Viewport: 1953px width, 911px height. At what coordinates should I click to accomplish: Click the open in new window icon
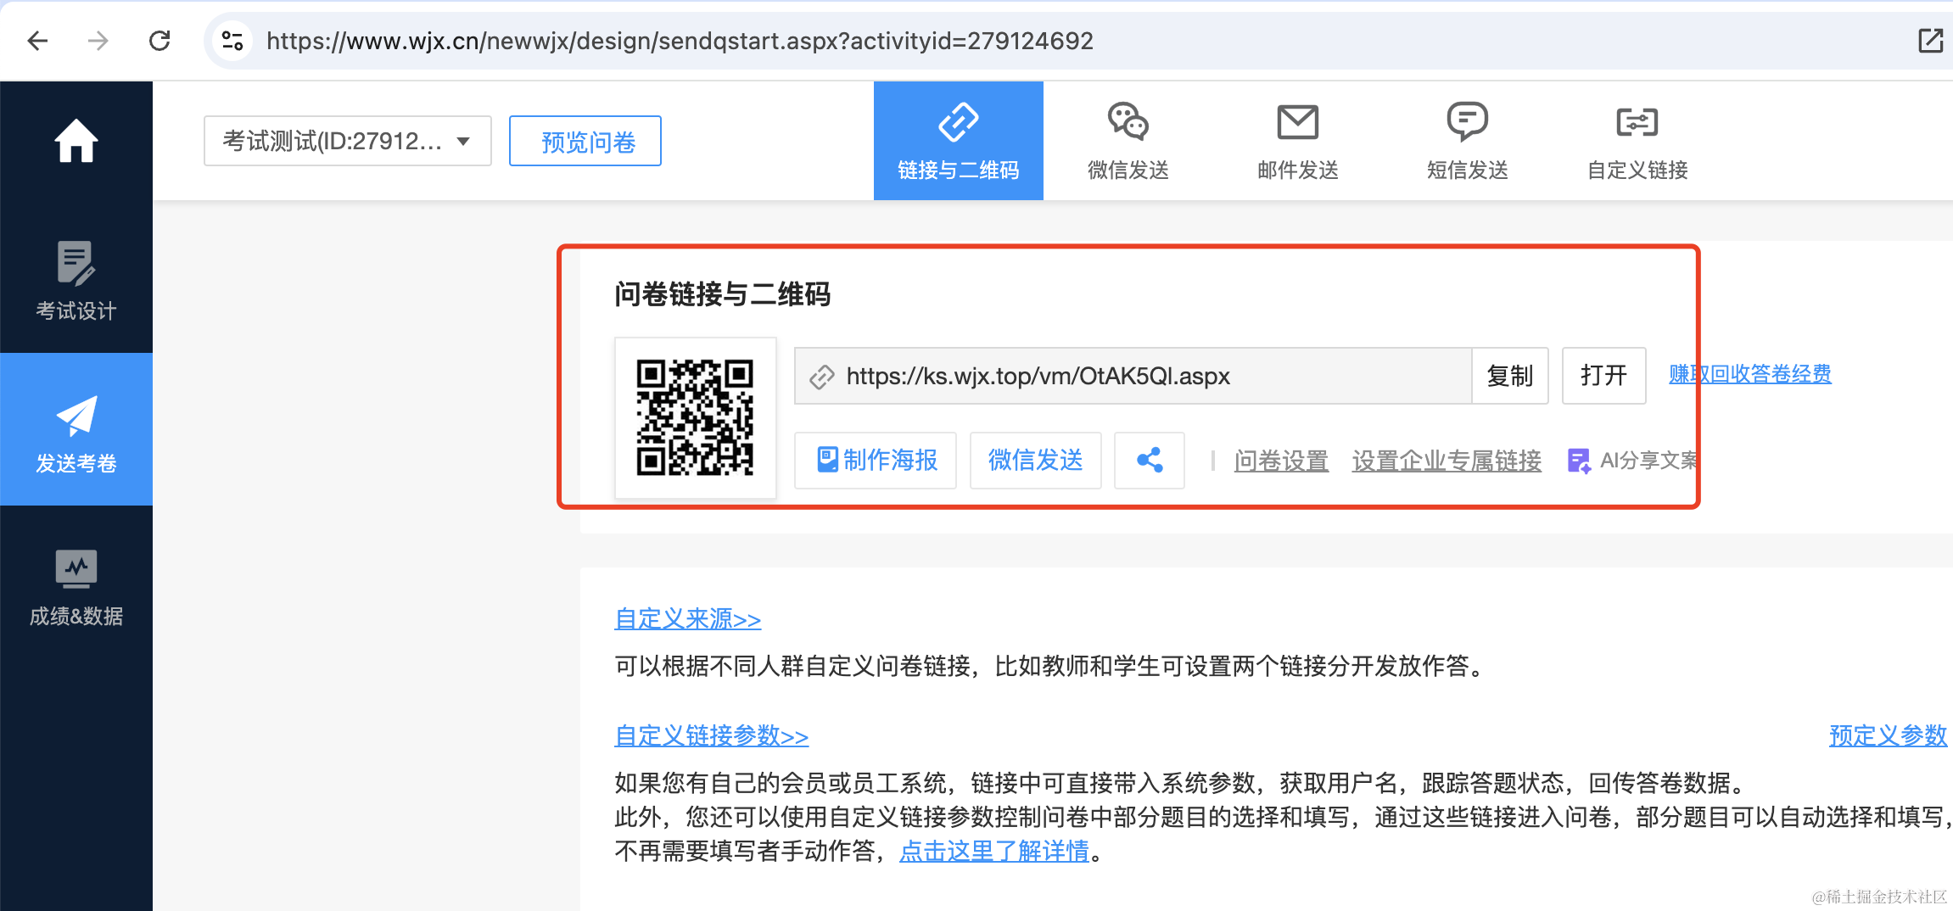1930,41
